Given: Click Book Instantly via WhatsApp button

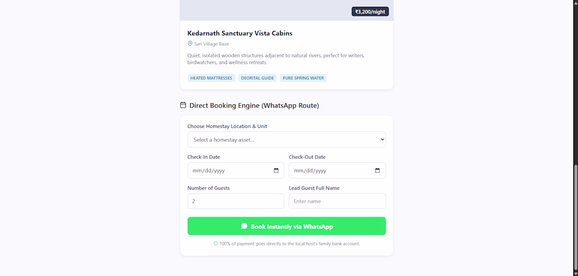Looking at the screenshot, I should (x=286, y=226).
